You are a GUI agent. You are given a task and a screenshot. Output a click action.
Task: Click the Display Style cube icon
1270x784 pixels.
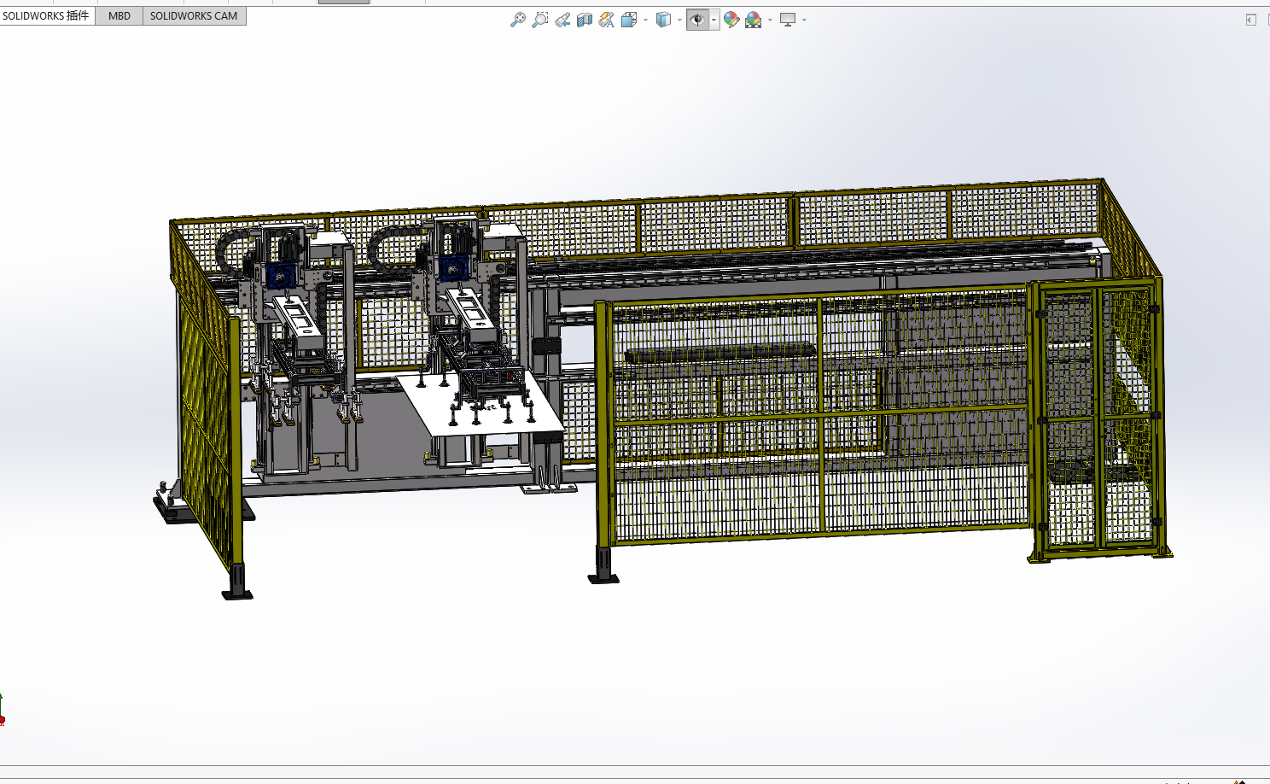click(663, 20)
